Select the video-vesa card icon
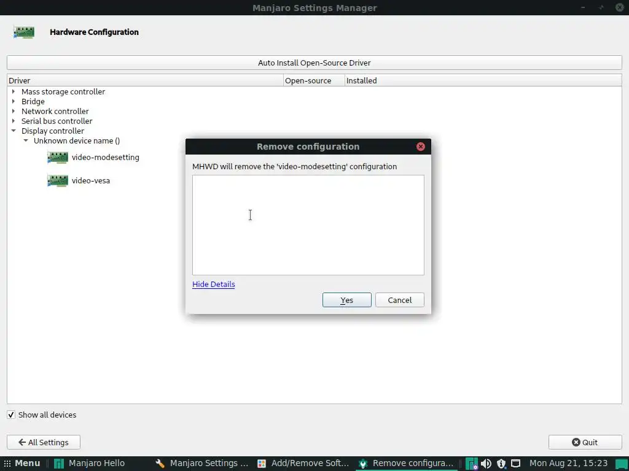Image resolution: width=629 pixels, height=471 pixels. (57, 181)
